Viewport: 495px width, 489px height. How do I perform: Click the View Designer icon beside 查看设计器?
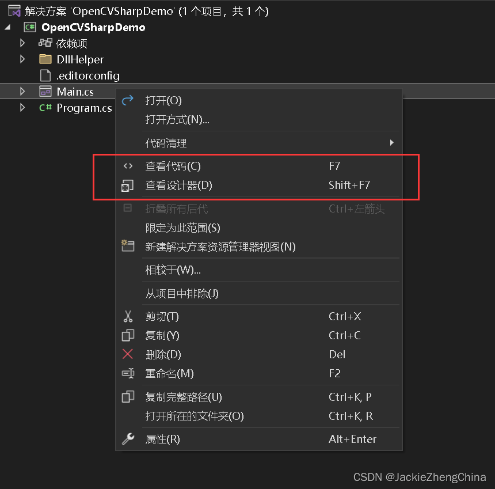(x=128, y=185)
